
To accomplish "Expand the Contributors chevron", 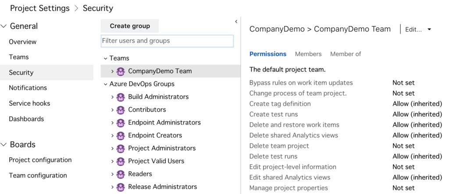I will (113, 110).
